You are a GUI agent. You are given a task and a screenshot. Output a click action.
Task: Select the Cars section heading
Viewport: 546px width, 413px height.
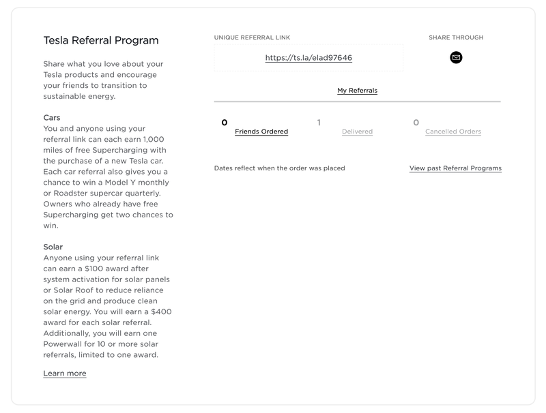tap(52, 117)
